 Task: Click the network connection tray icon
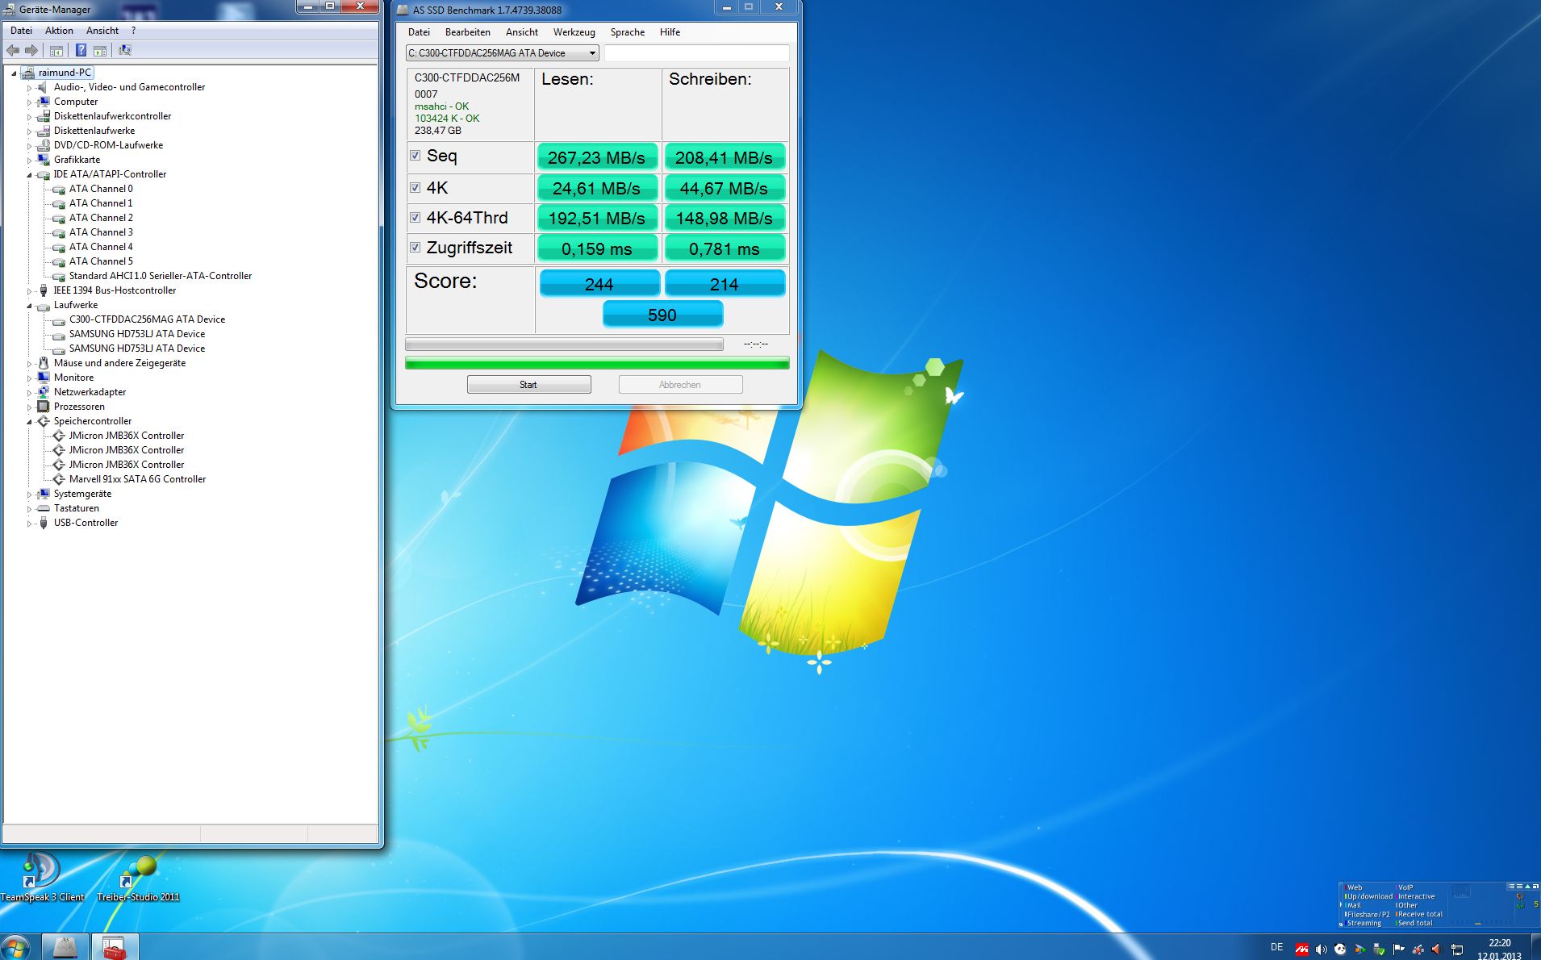point(1457,949)
